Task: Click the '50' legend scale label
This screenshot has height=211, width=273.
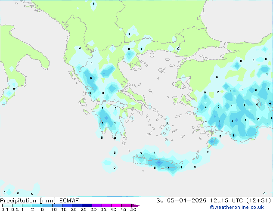Action: [x=133, y=209]
